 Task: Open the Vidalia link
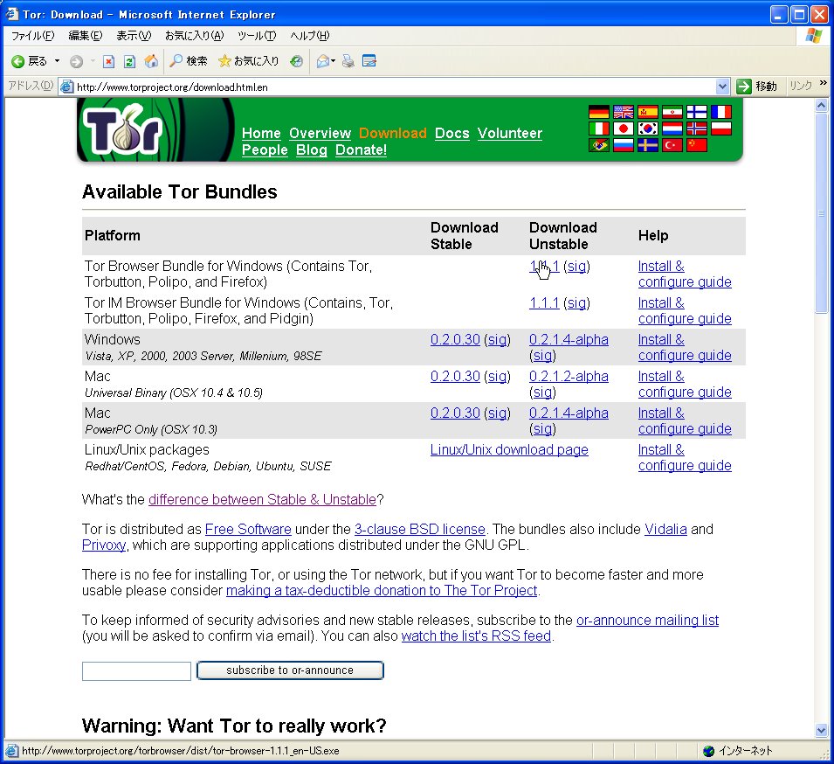tap(665, 529)
